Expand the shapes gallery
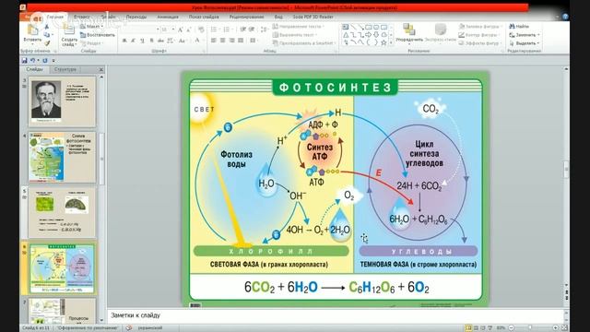 point(391,43)
